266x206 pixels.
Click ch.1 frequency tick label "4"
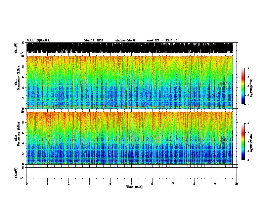click(23, 88)
